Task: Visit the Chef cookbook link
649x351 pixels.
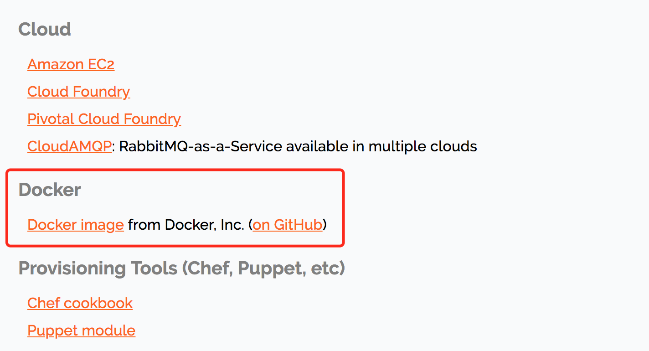Action: (x=80, y=303)
